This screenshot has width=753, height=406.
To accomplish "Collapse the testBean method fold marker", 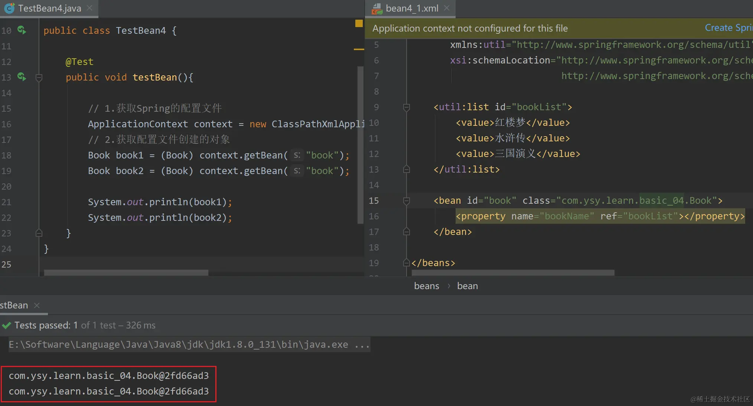I will pyautogui.click(x=39, y=78).
